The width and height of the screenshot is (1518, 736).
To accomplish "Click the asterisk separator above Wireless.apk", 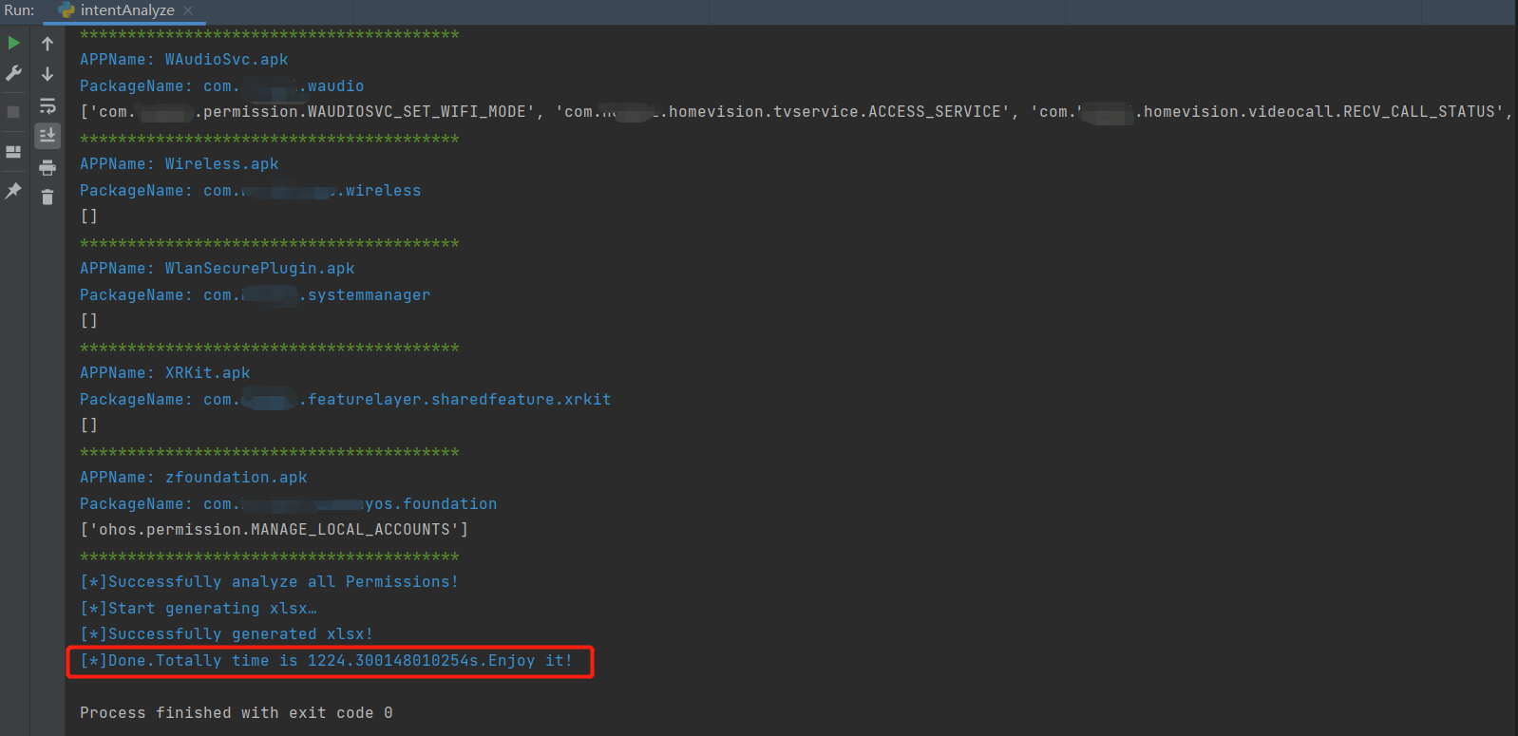I will pos(270,140).
